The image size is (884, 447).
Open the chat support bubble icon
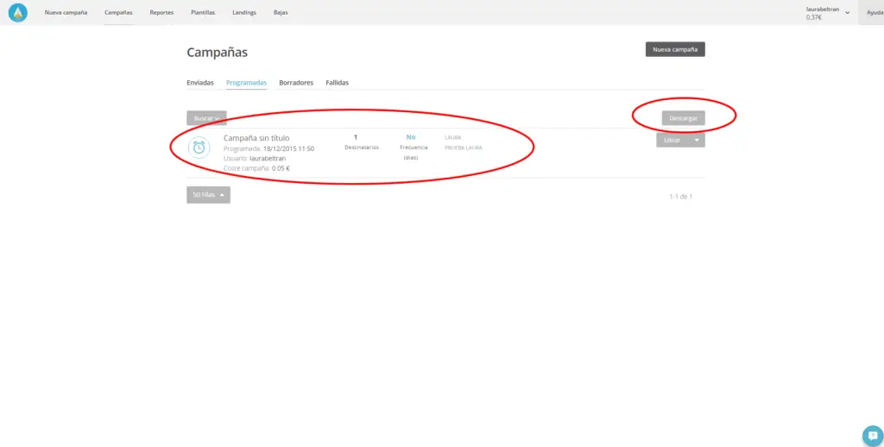coord(872,435)
